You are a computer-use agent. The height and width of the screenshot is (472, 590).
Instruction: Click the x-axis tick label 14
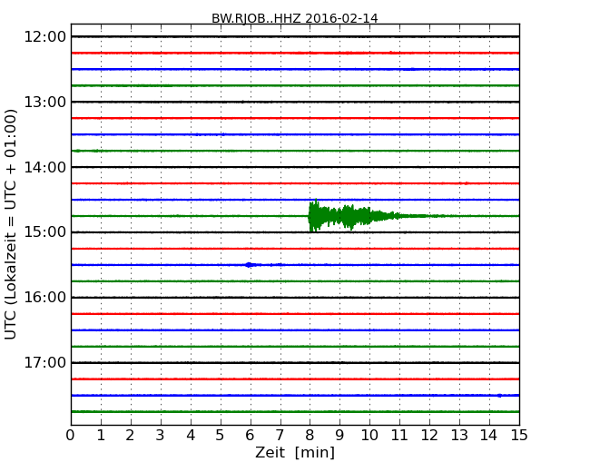coord(489,436)
